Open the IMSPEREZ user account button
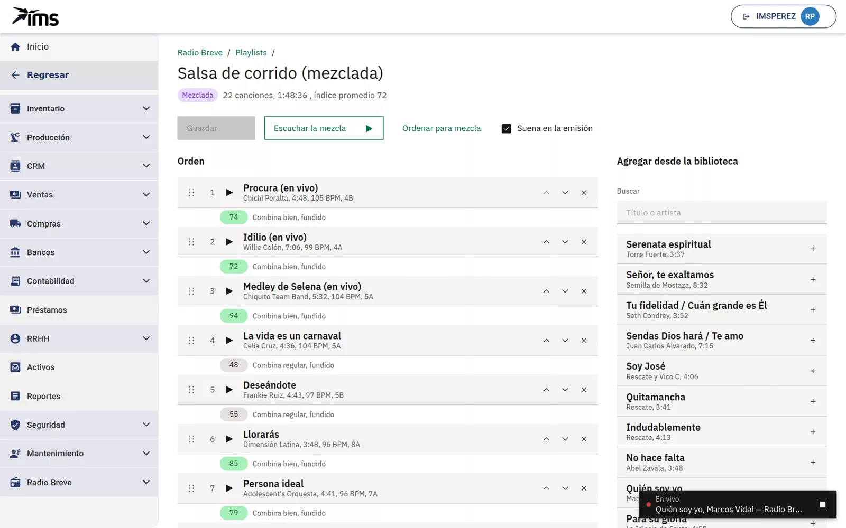This screenshot has height=528, width=846. (x=783, y=16)
